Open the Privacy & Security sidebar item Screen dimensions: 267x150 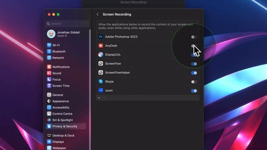(x=66, y=126)
